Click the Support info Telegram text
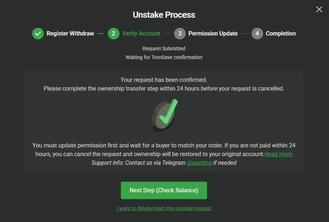Screen dimensions: 329x222 [139, 163]
